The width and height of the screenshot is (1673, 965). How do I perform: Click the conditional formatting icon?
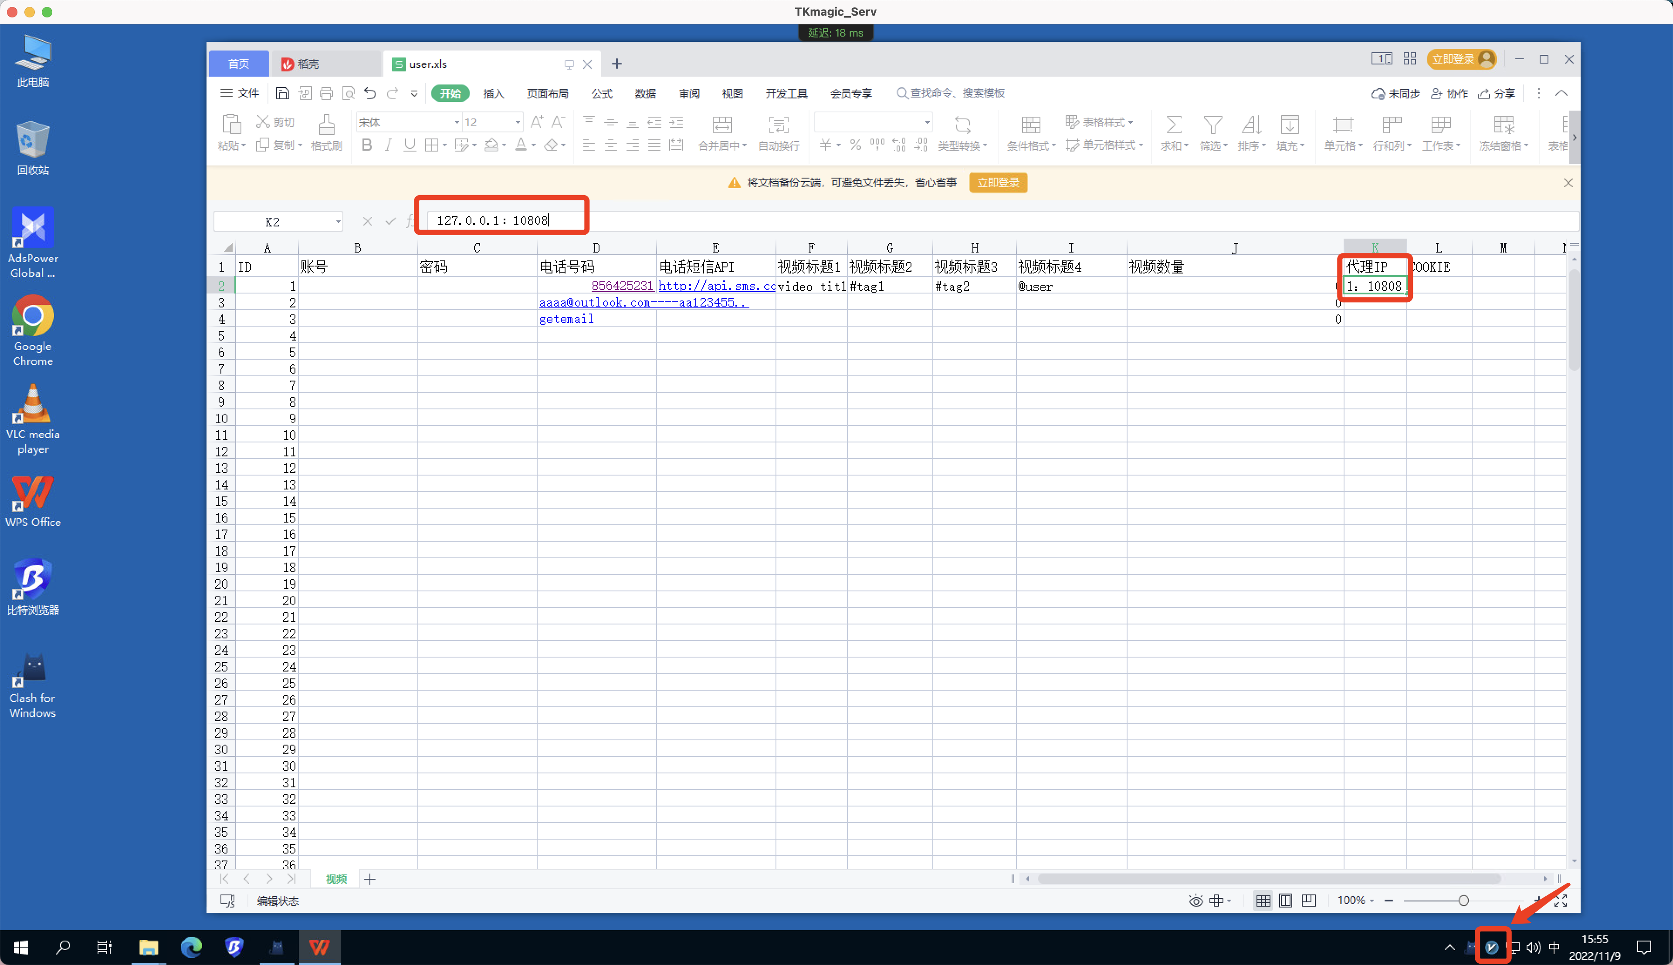click(1030, 125)
